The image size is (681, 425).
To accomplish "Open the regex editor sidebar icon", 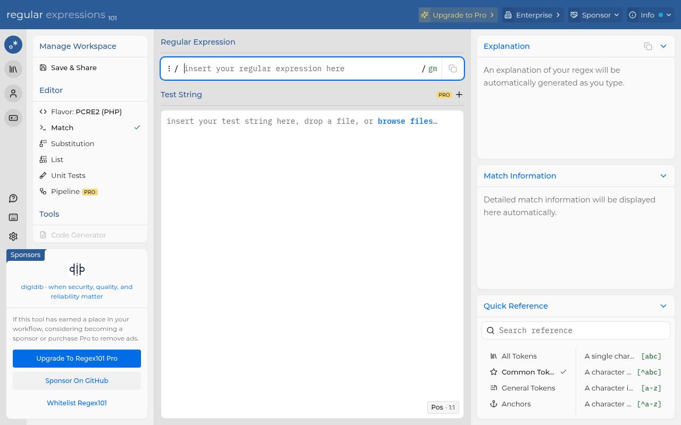I will [13, 45].
